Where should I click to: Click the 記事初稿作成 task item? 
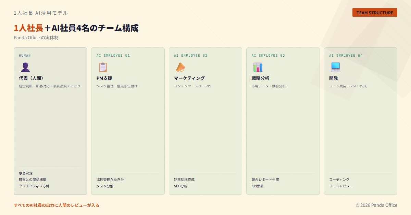click(x=184, y=180)
